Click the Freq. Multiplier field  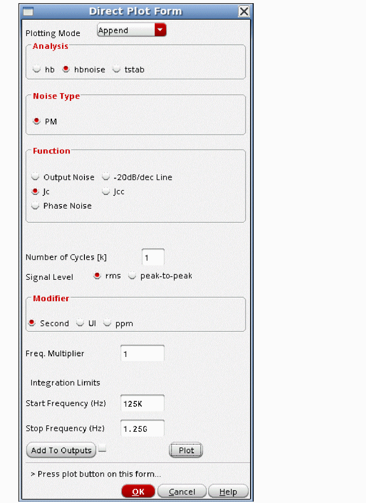click(142, 353)
